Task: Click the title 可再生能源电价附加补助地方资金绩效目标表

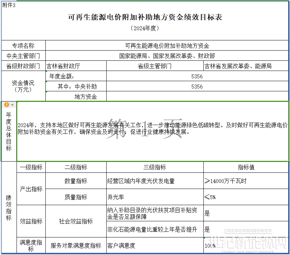Action: click(x=145, y=17)
